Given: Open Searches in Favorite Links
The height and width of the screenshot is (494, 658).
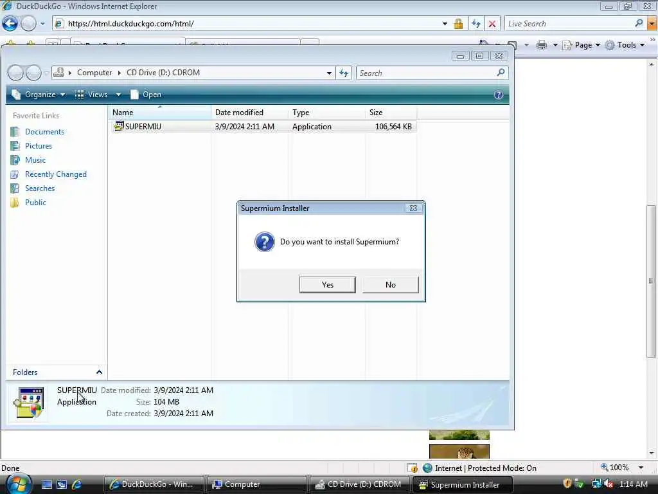Looking at the screenshot, I should [x=40, y=188].
